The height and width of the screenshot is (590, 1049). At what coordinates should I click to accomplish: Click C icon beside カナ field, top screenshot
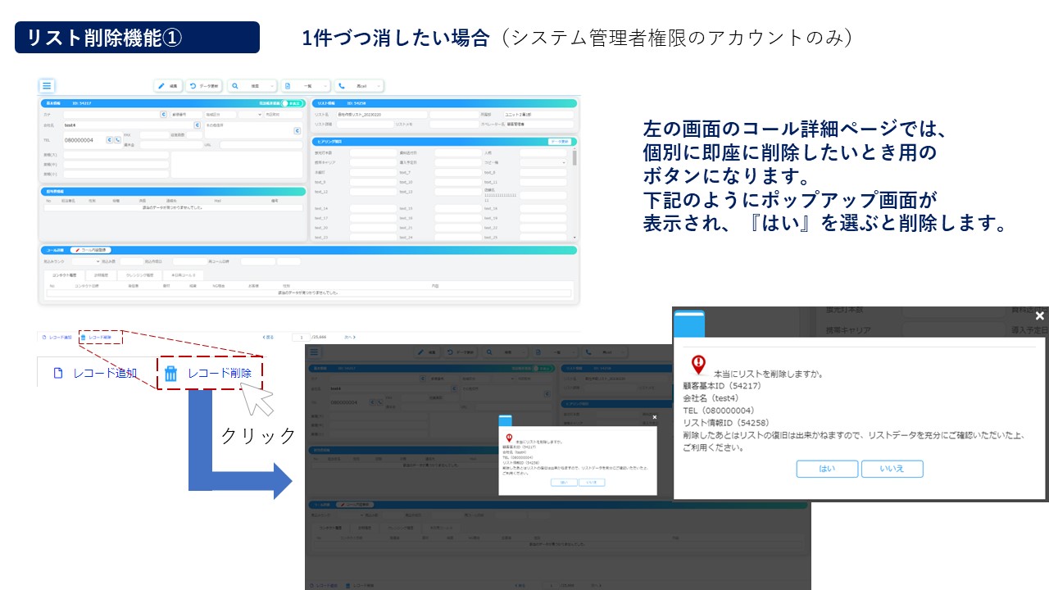click(x=163, y=114)
